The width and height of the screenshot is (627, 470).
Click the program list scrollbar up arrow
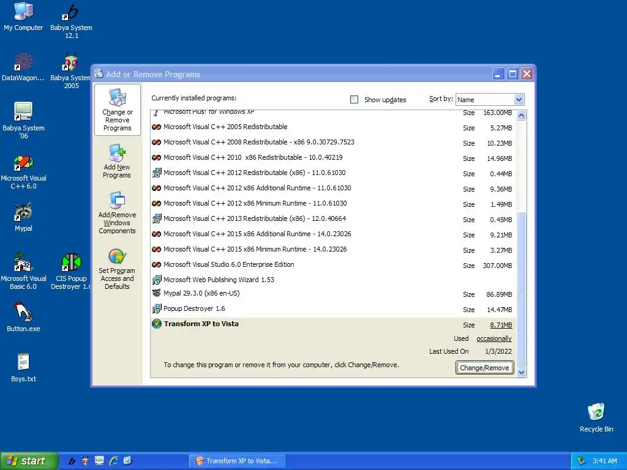(521, 116)
